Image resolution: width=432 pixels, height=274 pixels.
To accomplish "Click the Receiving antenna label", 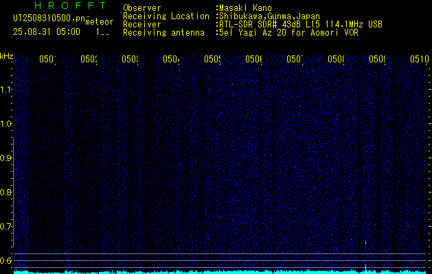I will pyautogui.click(x=163, y=33).
